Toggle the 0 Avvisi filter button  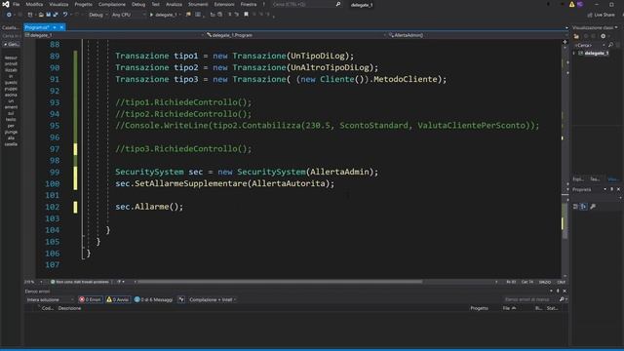[x=117, y=299]
